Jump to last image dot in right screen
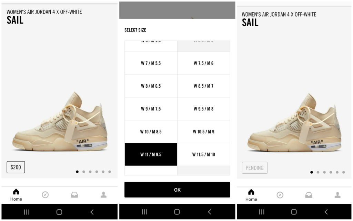This screenshot has width=353, height=221. 344,172
